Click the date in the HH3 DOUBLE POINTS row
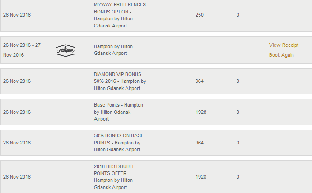Viewport: 312px width, 193px height. point(17,177)
